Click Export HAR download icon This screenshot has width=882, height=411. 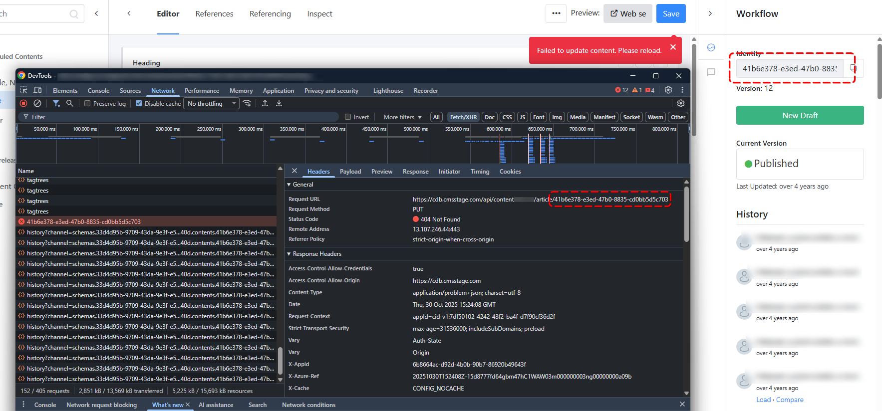pyautogui.click(x=279, y=103)
